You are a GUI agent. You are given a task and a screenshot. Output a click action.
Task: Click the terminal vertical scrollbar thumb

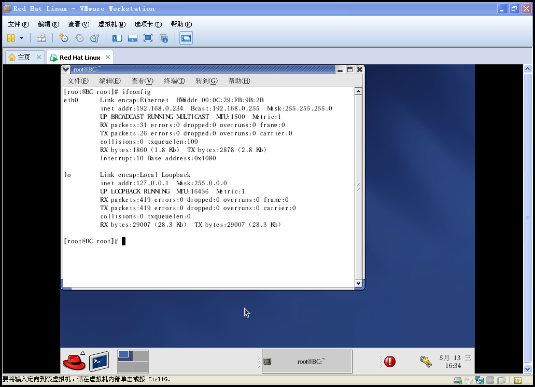click(x=358, y=187)
